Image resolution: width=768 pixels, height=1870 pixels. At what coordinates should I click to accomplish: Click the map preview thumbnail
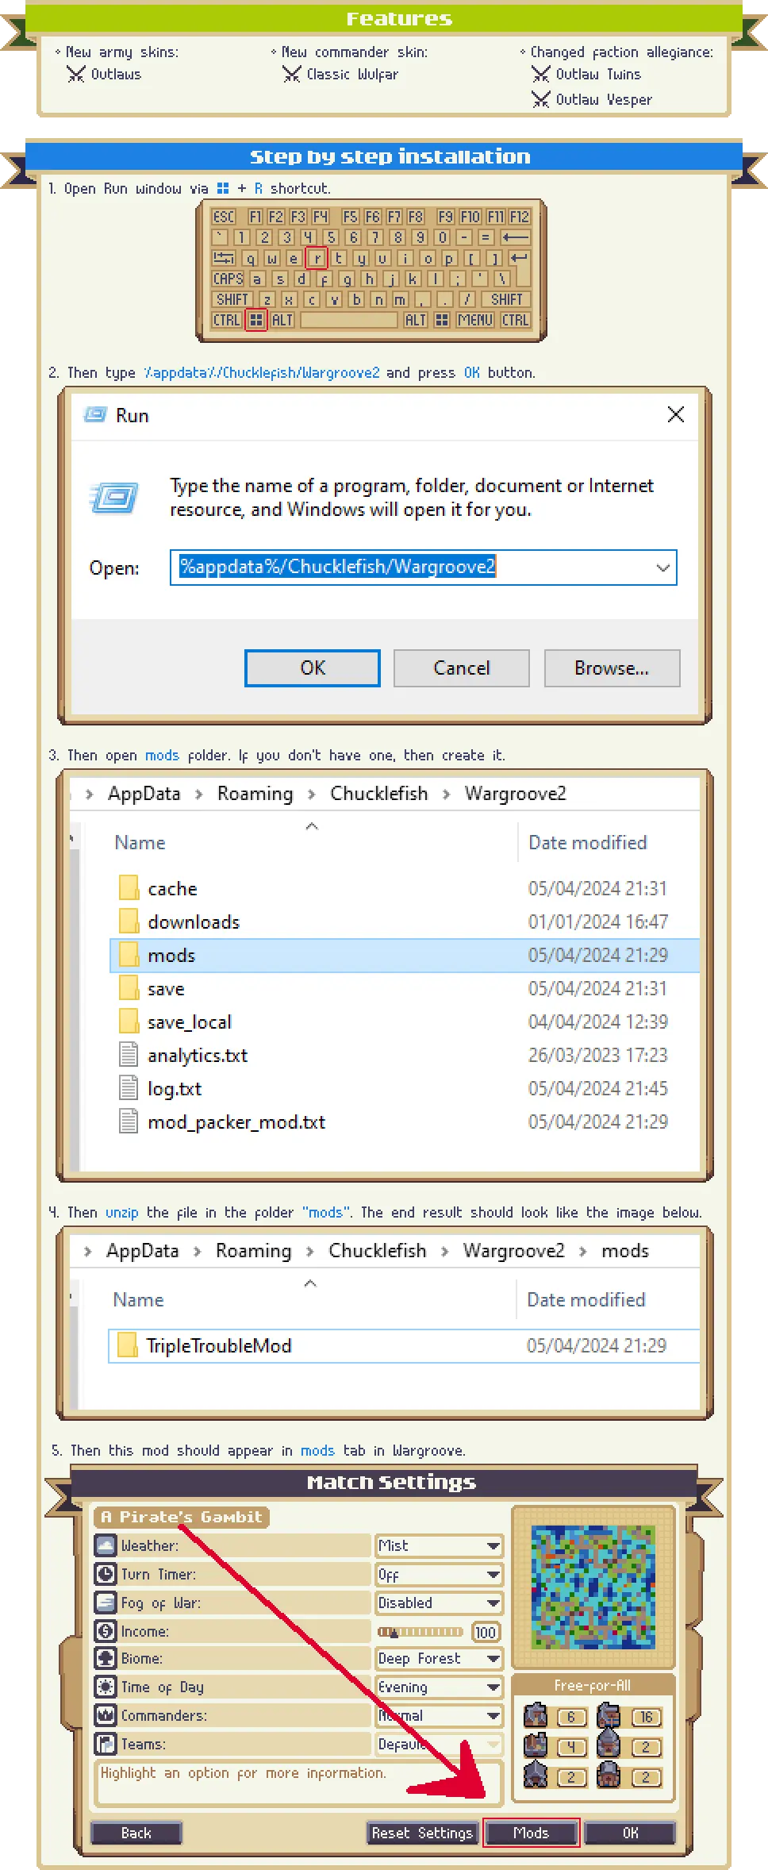click(x=593, y=1587)
